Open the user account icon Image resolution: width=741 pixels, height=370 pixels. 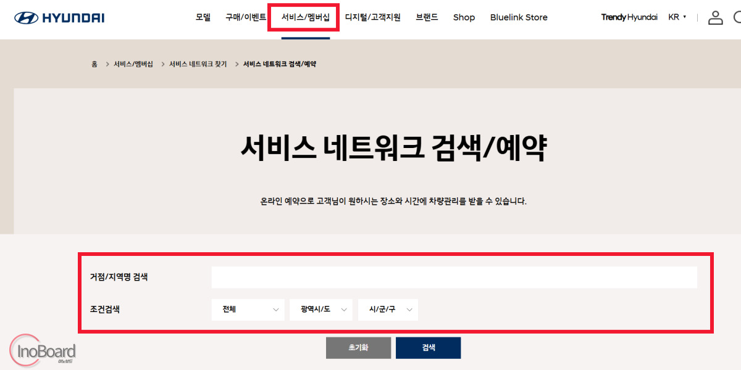(x=715, y=17)
